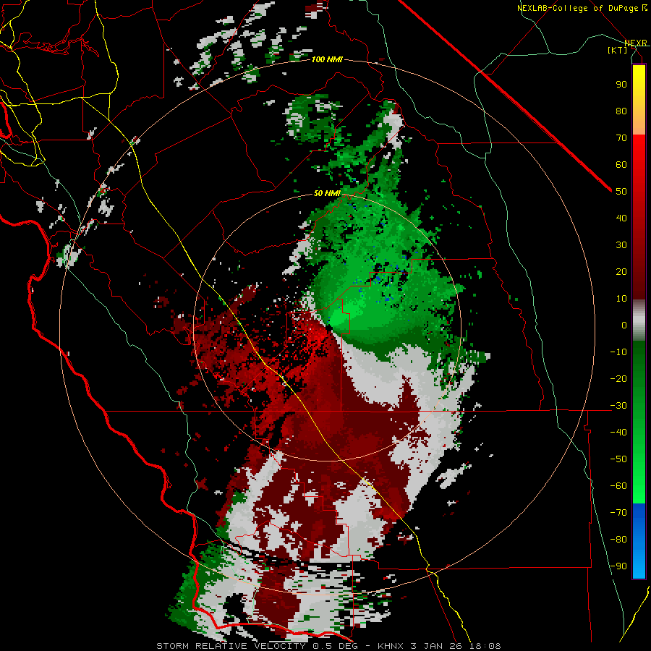Click the yellow top segment of the color bar

coord(639,100)
